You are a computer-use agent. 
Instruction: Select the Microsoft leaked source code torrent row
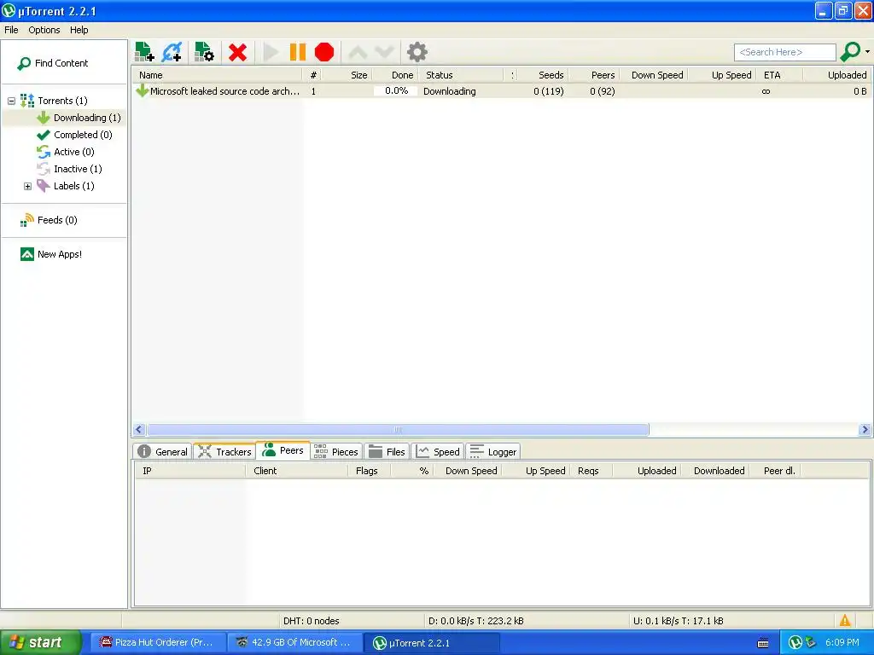pyautogui.click(x=502, y=90)
